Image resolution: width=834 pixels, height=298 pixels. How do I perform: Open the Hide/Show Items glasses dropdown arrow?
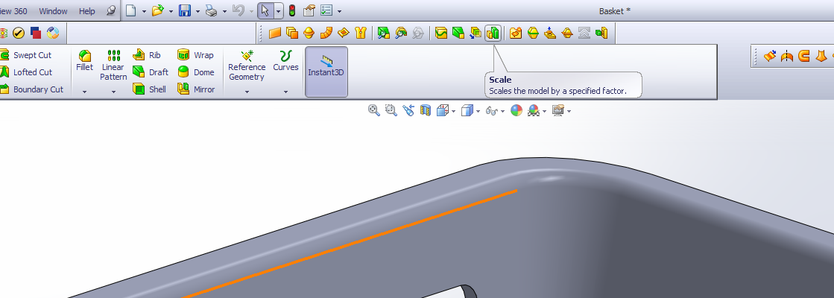click(502, 111)
